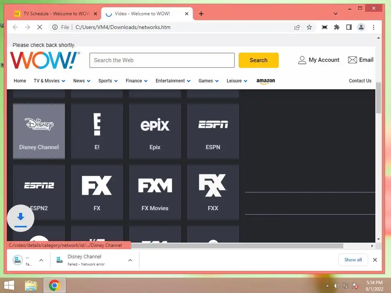
Task: Go back to previous page
Action: (x=15, y=27)
